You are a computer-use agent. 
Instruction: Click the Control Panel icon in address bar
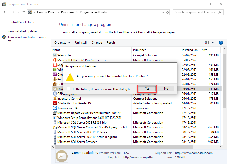point(30,12)
